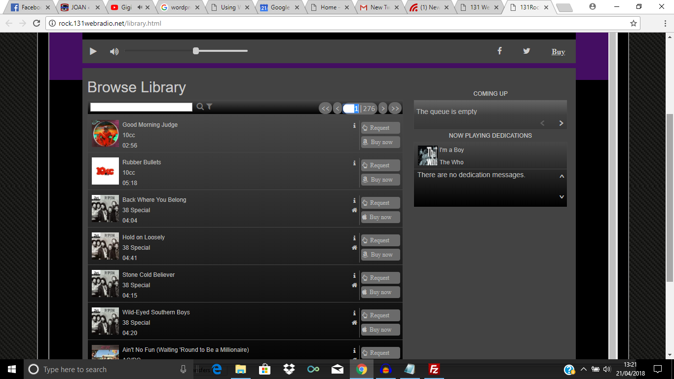Mute the player volume speaker icon
This screenshot has width=674, height=379.
pos(114,51)
